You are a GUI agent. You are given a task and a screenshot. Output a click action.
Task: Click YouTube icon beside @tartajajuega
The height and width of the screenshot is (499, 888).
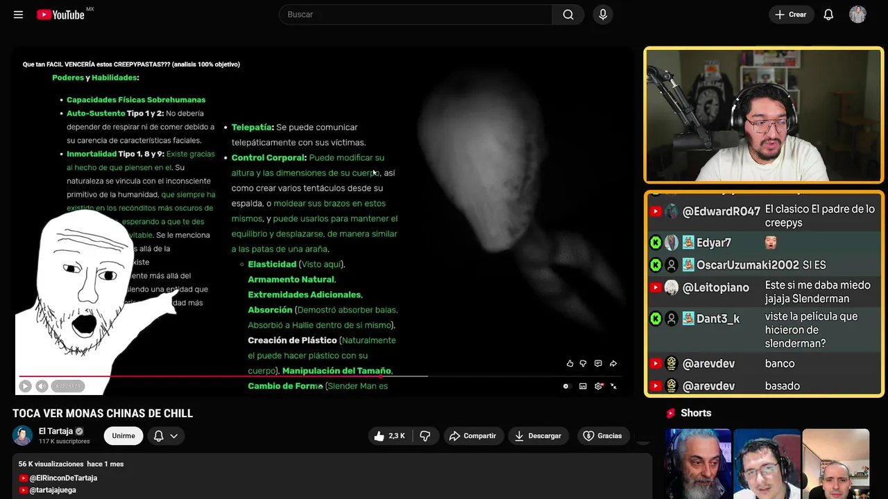tap(24, 490)
